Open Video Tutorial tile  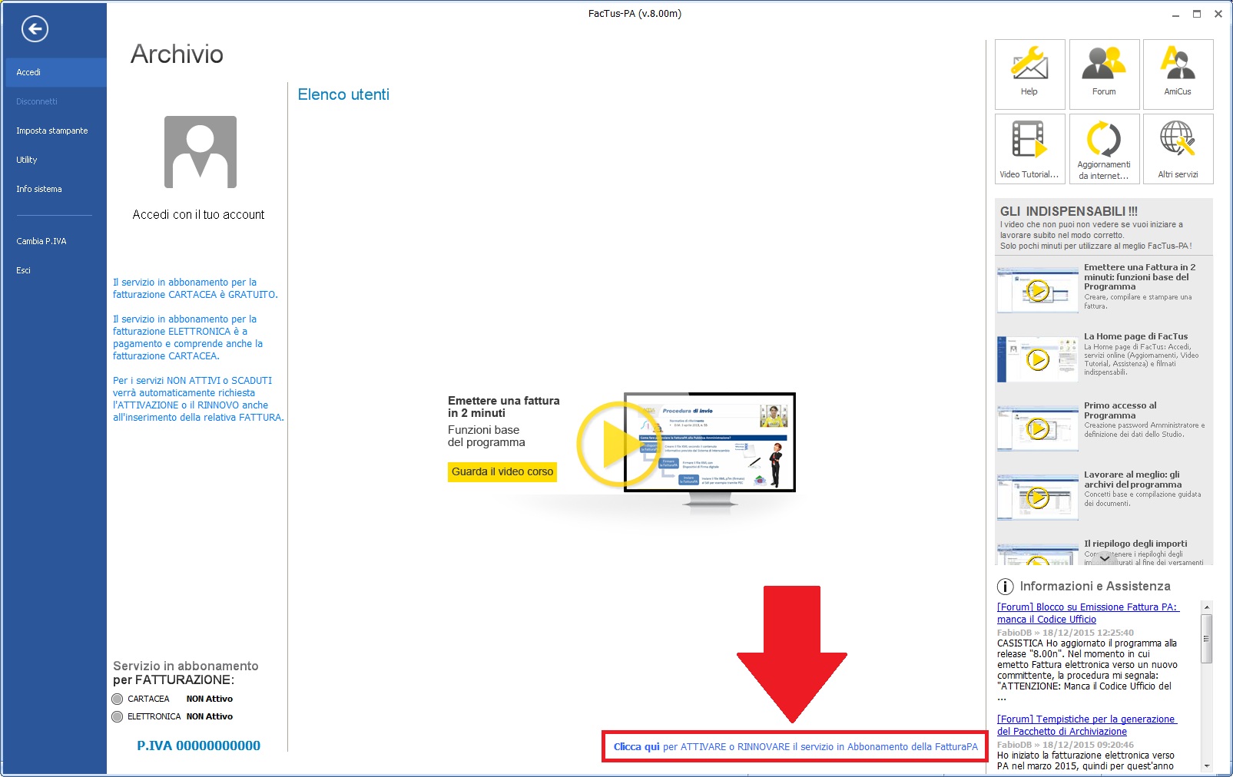[1029, 149]
